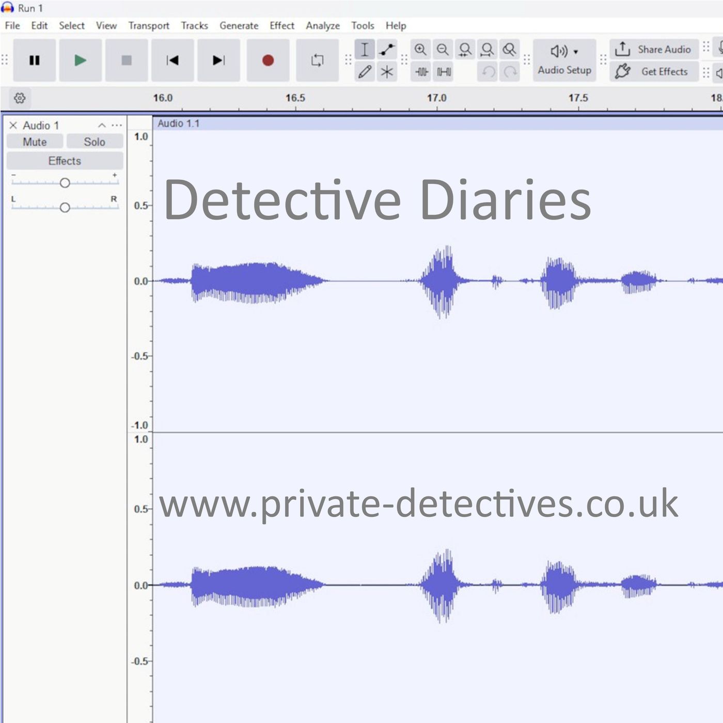Click the Share Audio button
Image resolution: width=723 pixels, height=723 pixels.
pyautogui.click(x=654, y=50)
